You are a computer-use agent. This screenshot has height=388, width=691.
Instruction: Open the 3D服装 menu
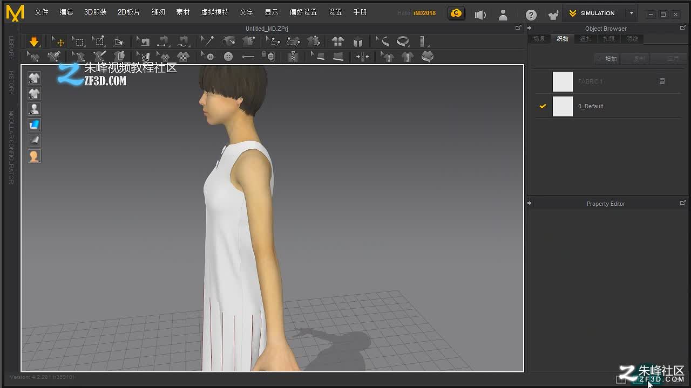(95, 12)
